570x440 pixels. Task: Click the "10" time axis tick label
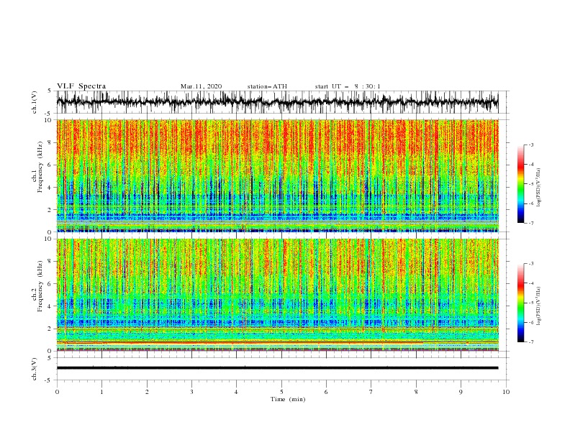pyautogui.click(x=506, y=392)
